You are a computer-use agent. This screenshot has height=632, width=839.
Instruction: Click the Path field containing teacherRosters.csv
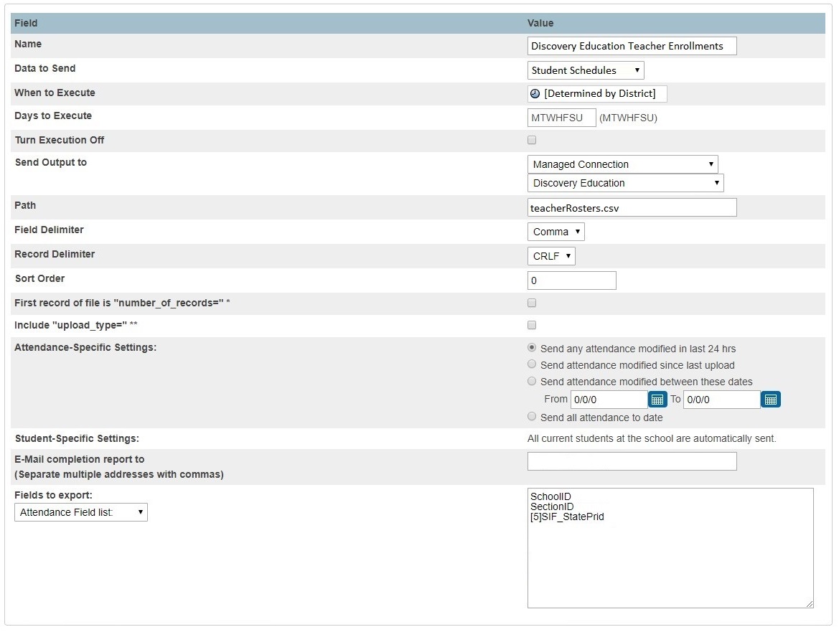[x=632, y=207]
